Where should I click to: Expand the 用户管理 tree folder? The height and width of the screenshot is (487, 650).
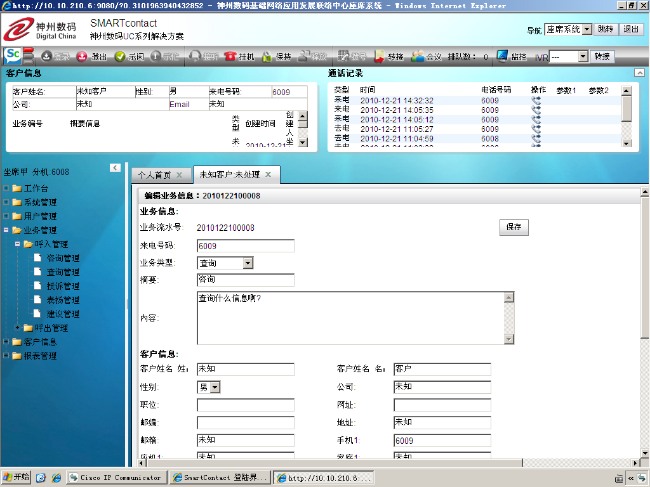[6, 216]
